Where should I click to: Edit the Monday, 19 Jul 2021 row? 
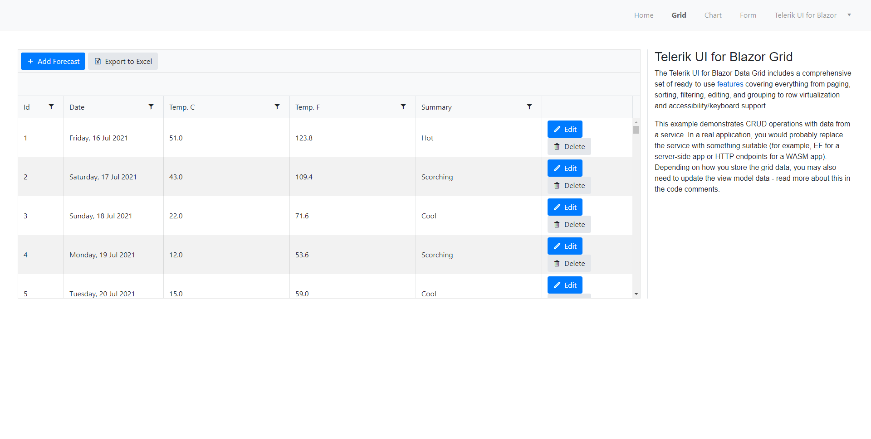(565, 246)
